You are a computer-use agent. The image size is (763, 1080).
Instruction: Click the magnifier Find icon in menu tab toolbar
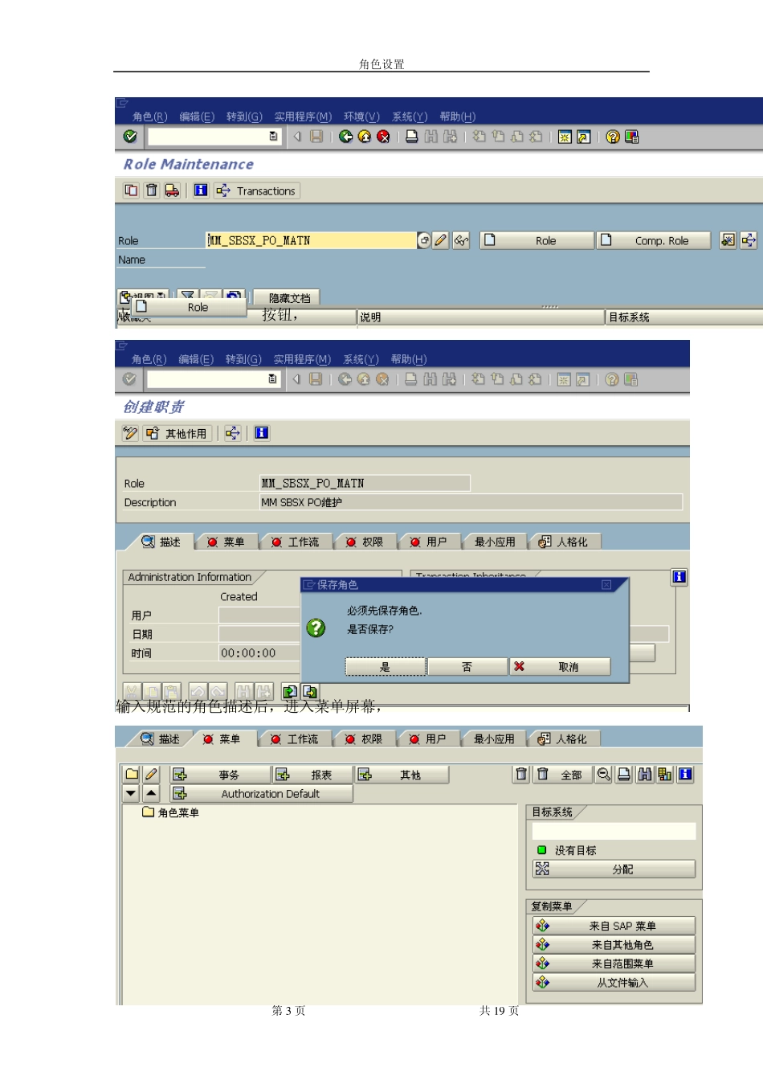pyautogui.click(x=604, y=774)
